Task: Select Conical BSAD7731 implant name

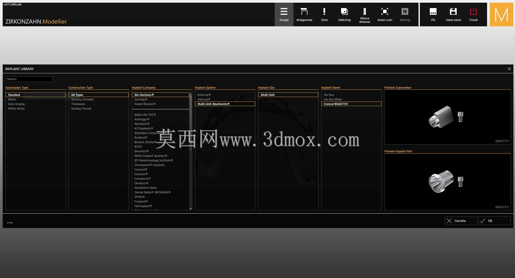Action: [x=351, y=104]
